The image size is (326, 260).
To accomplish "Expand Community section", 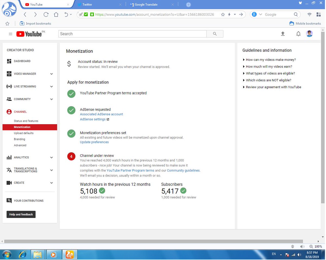I will [x=52, y=99].
